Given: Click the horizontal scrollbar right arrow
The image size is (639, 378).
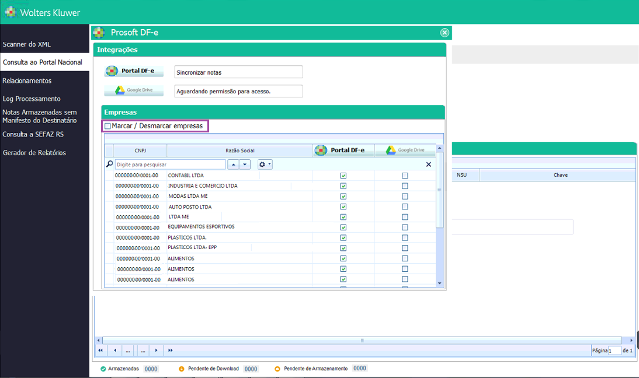Looking at the screenshot, I should point(631,340).
